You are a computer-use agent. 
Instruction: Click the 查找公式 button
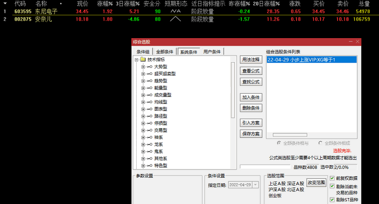tap(251, 82)
